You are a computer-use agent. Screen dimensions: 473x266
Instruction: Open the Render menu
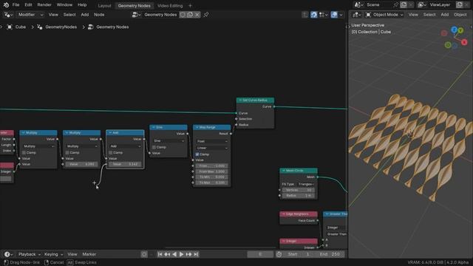click(x=44, y=5)
